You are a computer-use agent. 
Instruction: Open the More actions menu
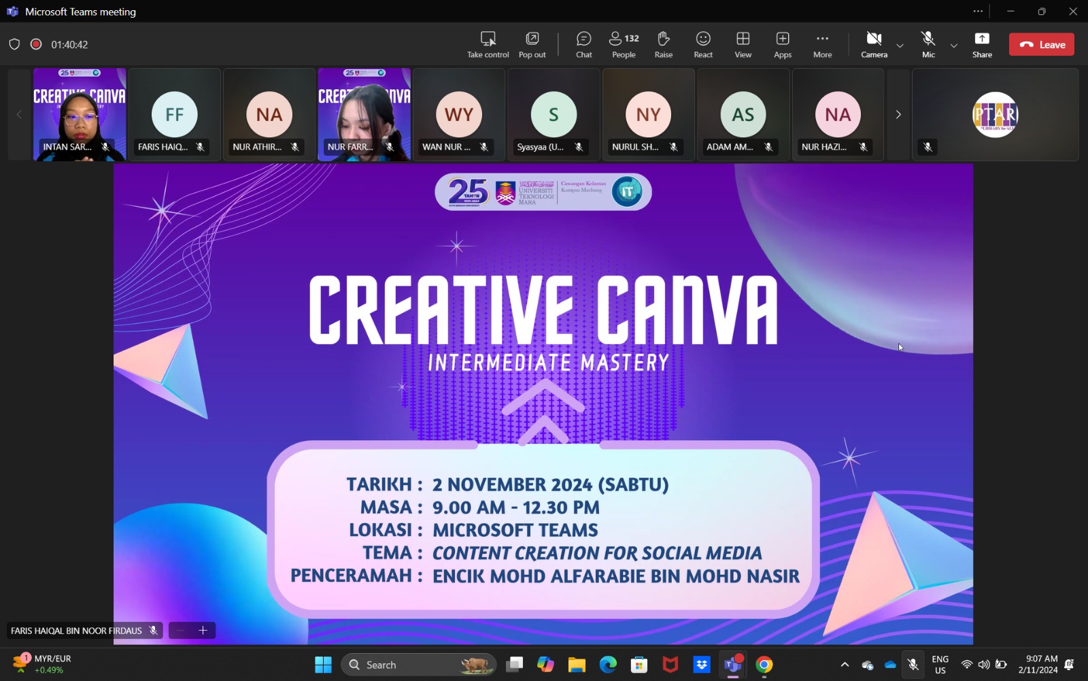pos(822,45)
